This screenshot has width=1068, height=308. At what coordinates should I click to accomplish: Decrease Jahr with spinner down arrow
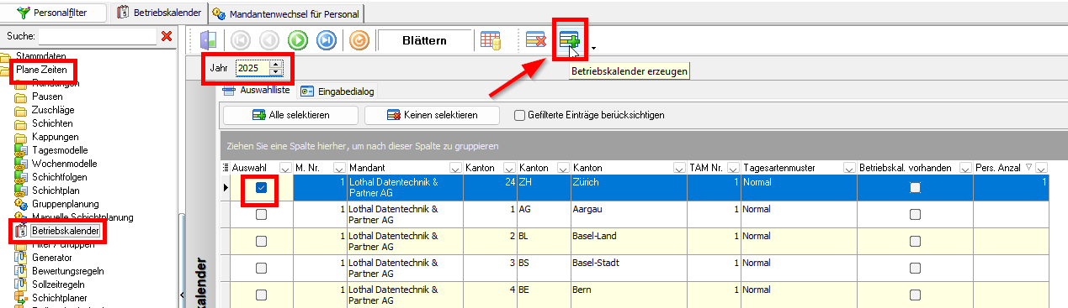(x=277, y=71)
